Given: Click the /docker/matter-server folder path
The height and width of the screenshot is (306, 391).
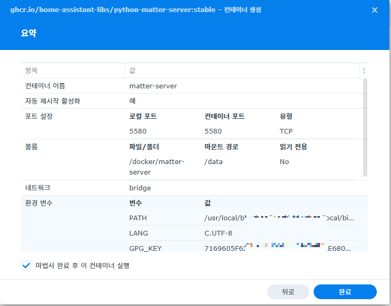Looking at the screenshot, I should point(157,167).
